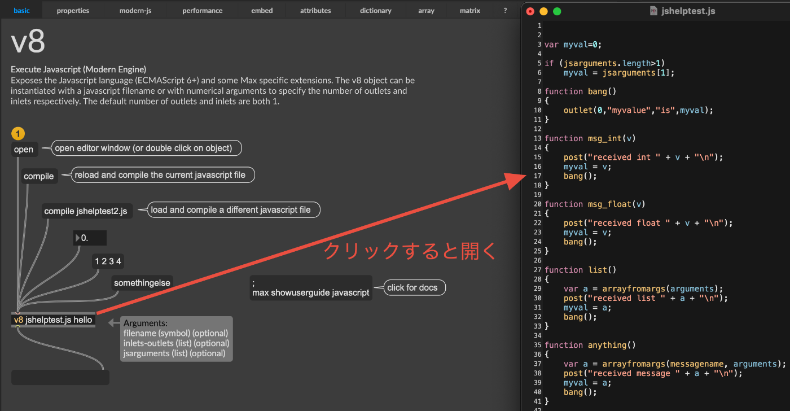The image size is (790, 411).
Task: Click 'var a = arrayfromargs(arguments);' line
Action: tap(643, 288)
